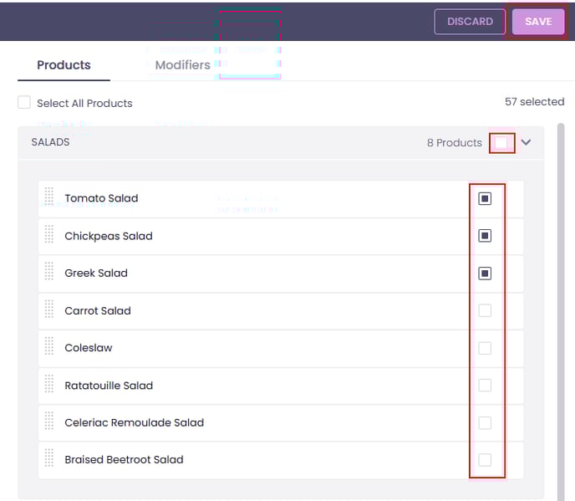Click drag handle icon beside Coleslaw
575x501 pixels.
pos(48,348)
